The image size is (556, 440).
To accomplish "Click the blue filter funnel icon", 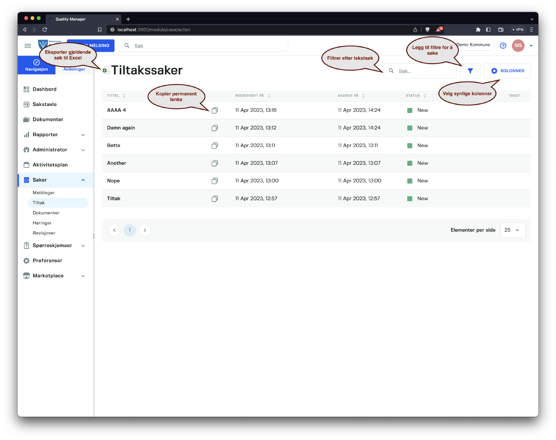I will coord(470,71).
